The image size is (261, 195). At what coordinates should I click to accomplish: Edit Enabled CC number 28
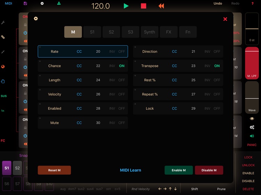click(98, 108)
